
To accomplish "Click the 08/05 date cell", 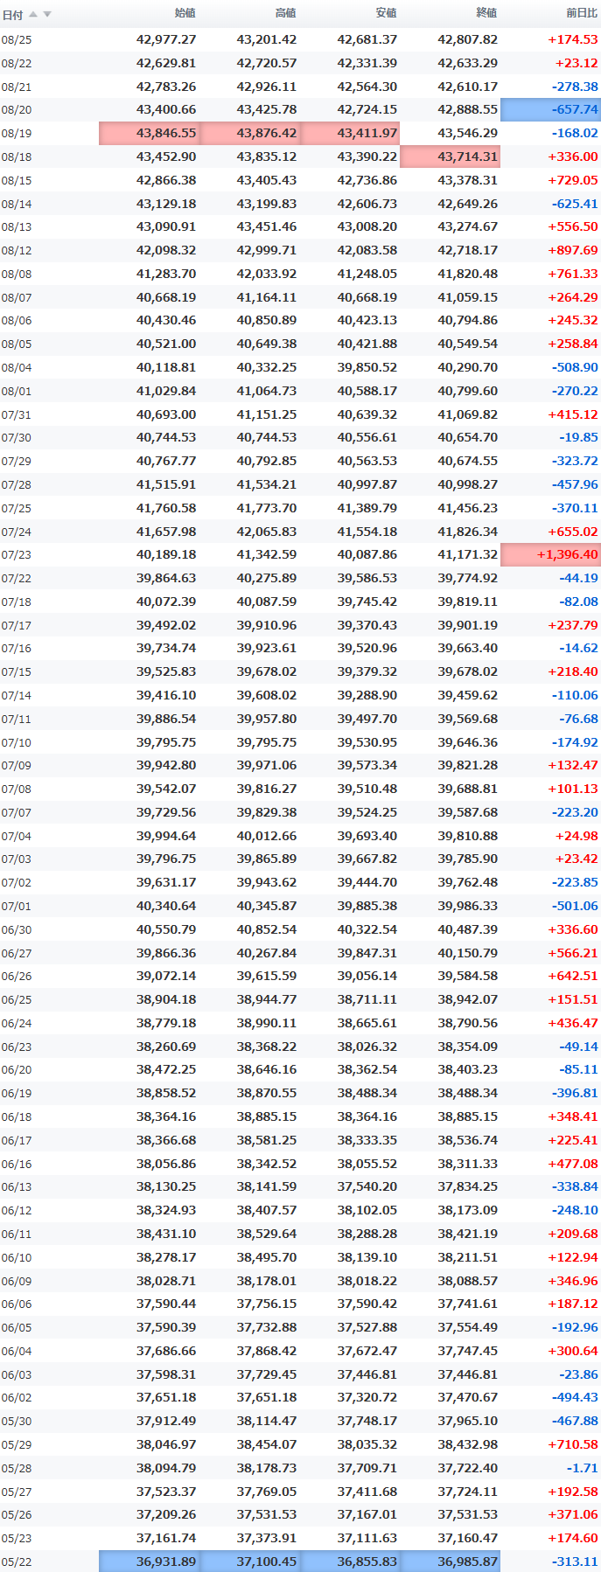I will (x=17, y=344).
